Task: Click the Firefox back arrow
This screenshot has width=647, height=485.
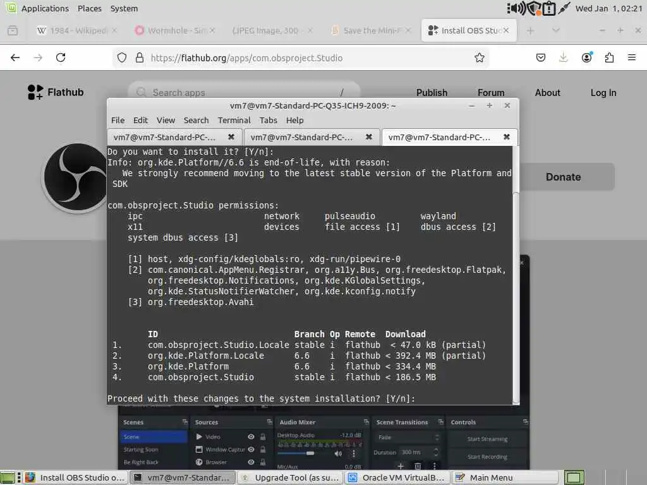Action: coord(15,57)
